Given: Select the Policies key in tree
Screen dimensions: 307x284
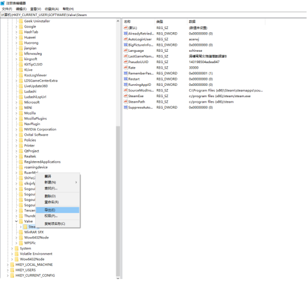Looking at the screenshot, I should 30,140.
